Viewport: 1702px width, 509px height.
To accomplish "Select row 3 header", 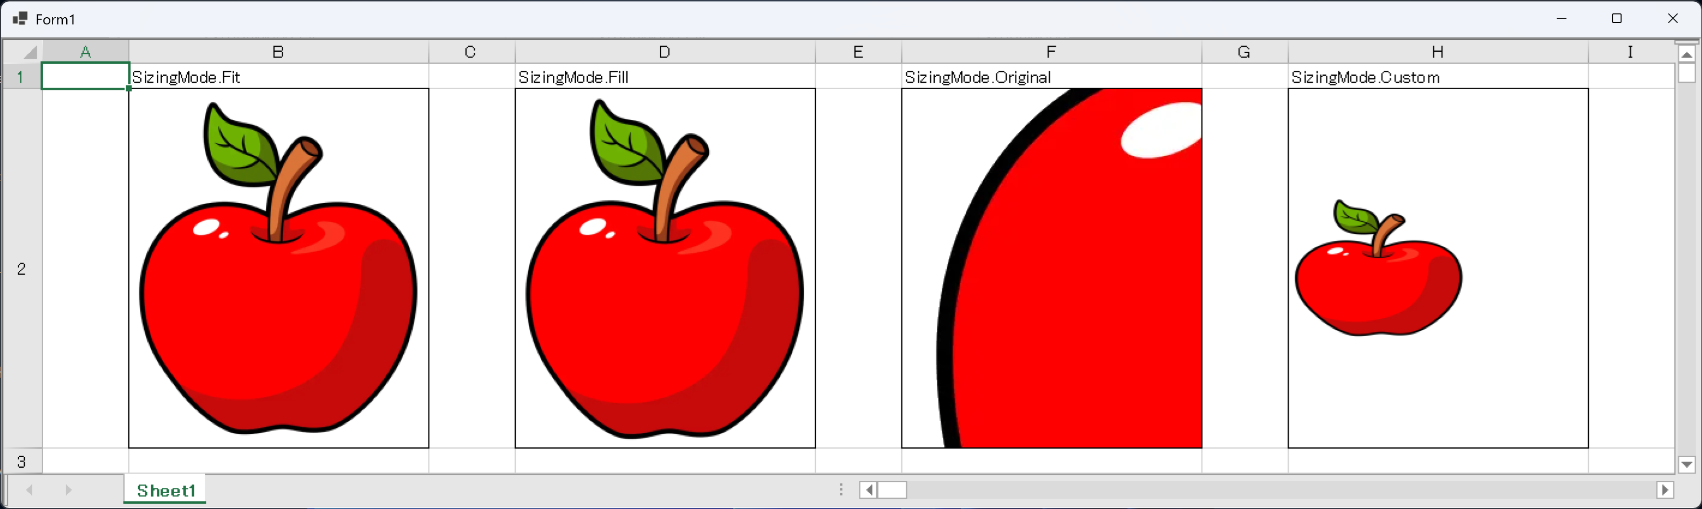I will click(x=22, y=461).
